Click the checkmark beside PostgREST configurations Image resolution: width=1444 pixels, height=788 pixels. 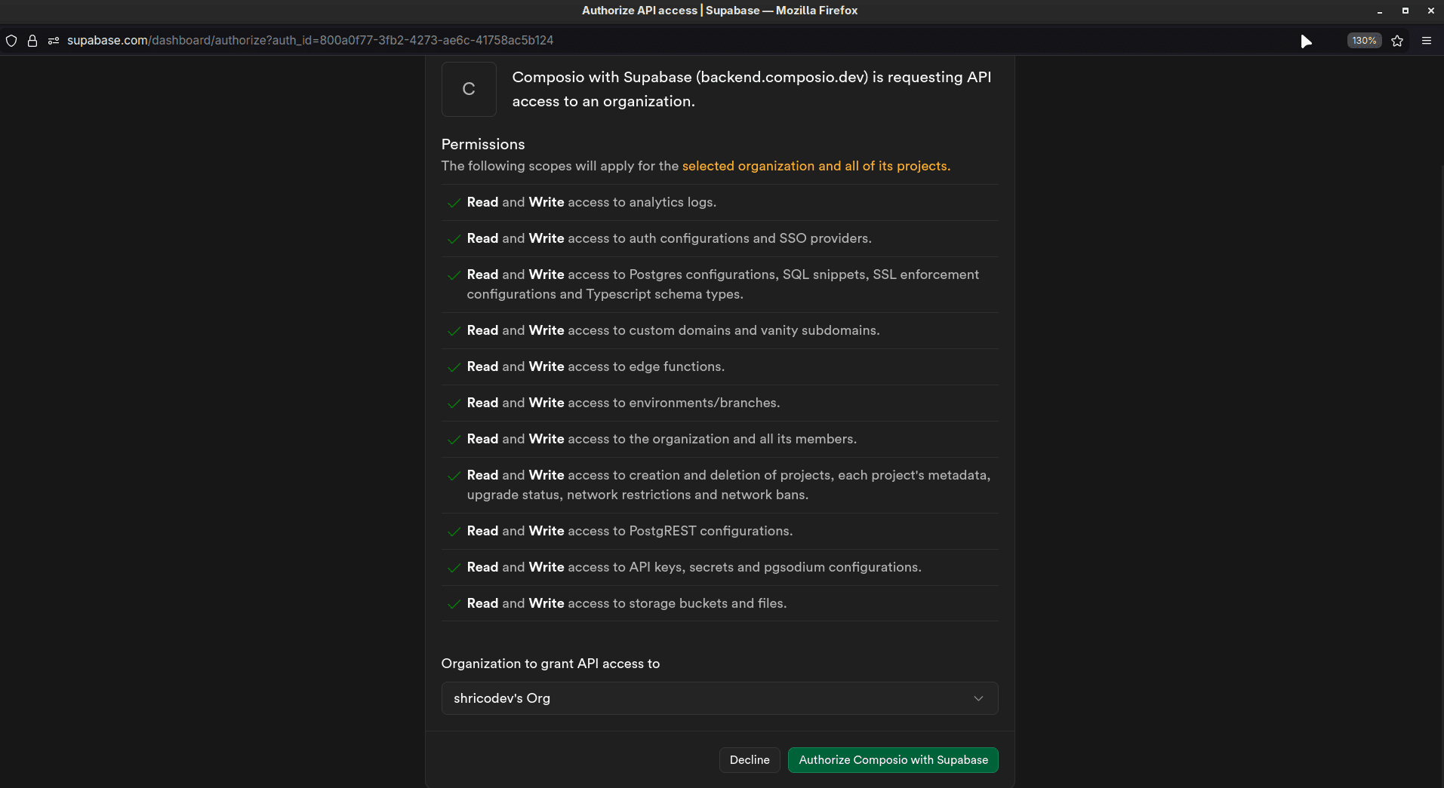coord(454,532)
